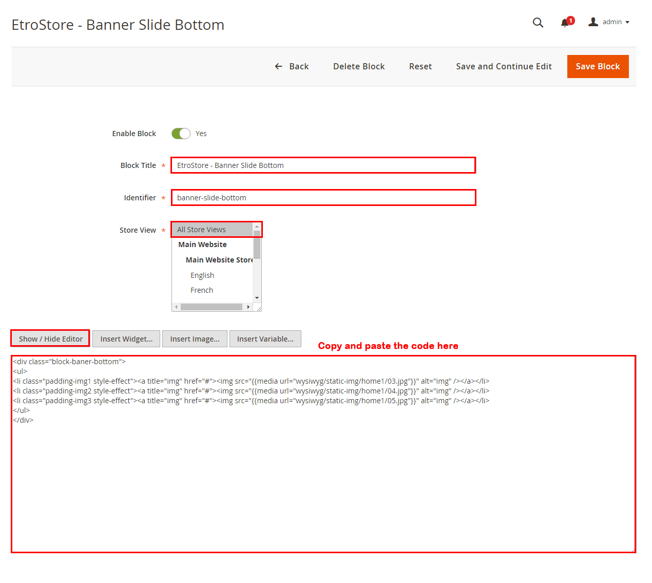652x583 pixels.
Task: Click into the Identifier field
Action: click(x=323, y=198)
